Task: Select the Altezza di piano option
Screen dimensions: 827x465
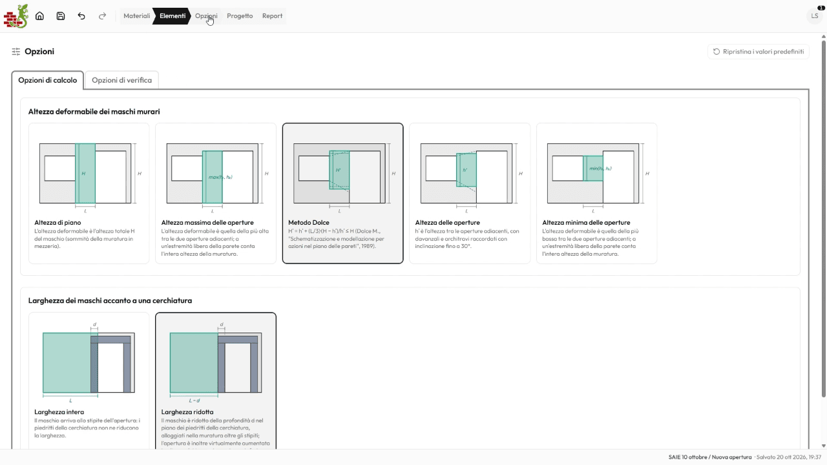Action: pyautogui.click(x=89, y=193)
